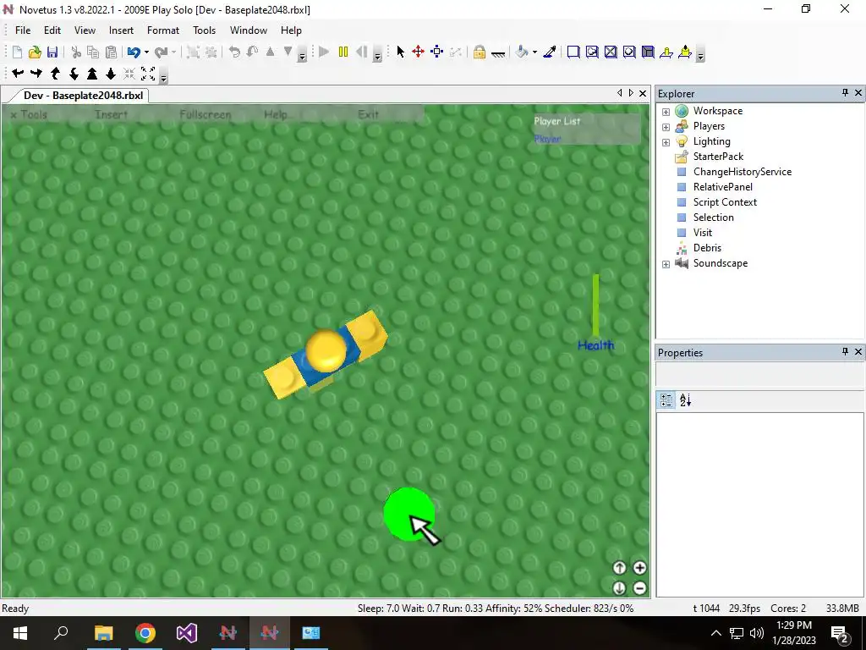
Task: Click the in-game Exit button
Action: [368, 114]
